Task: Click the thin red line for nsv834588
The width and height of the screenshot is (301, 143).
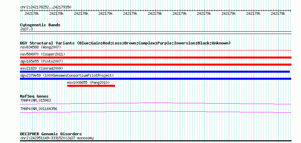Action: click(x=156, y=50)
